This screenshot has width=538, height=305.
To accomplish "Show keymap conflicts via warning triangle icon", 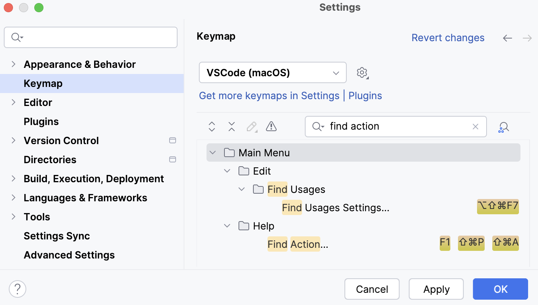I will (x=271, y=127).
